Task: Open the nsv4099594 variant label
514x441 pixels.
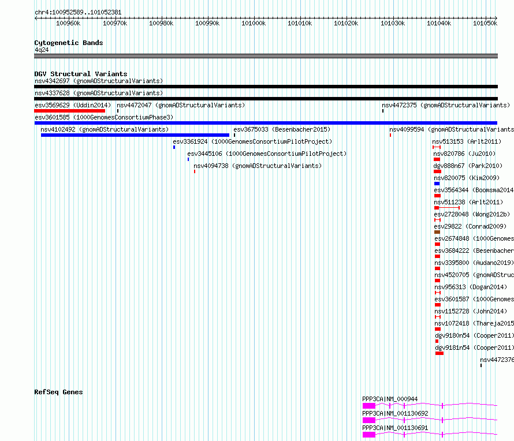Action: pyautogui.click(x=452, y=129)
